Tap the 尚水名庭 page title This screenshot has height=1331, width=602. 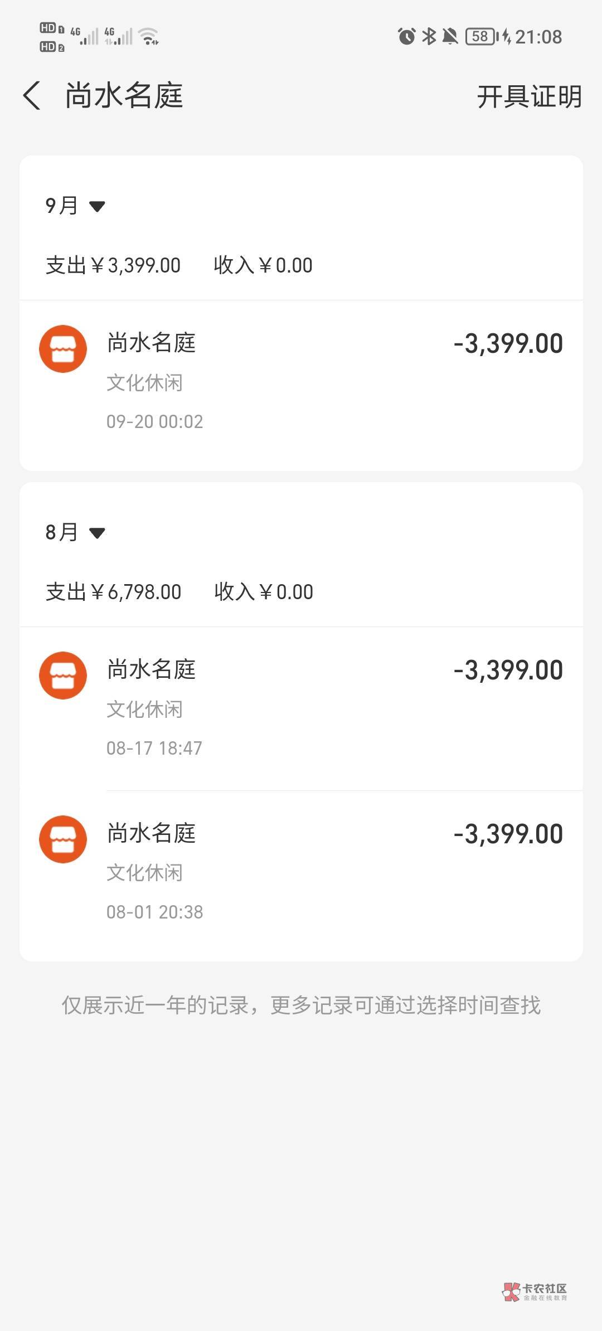124,95
